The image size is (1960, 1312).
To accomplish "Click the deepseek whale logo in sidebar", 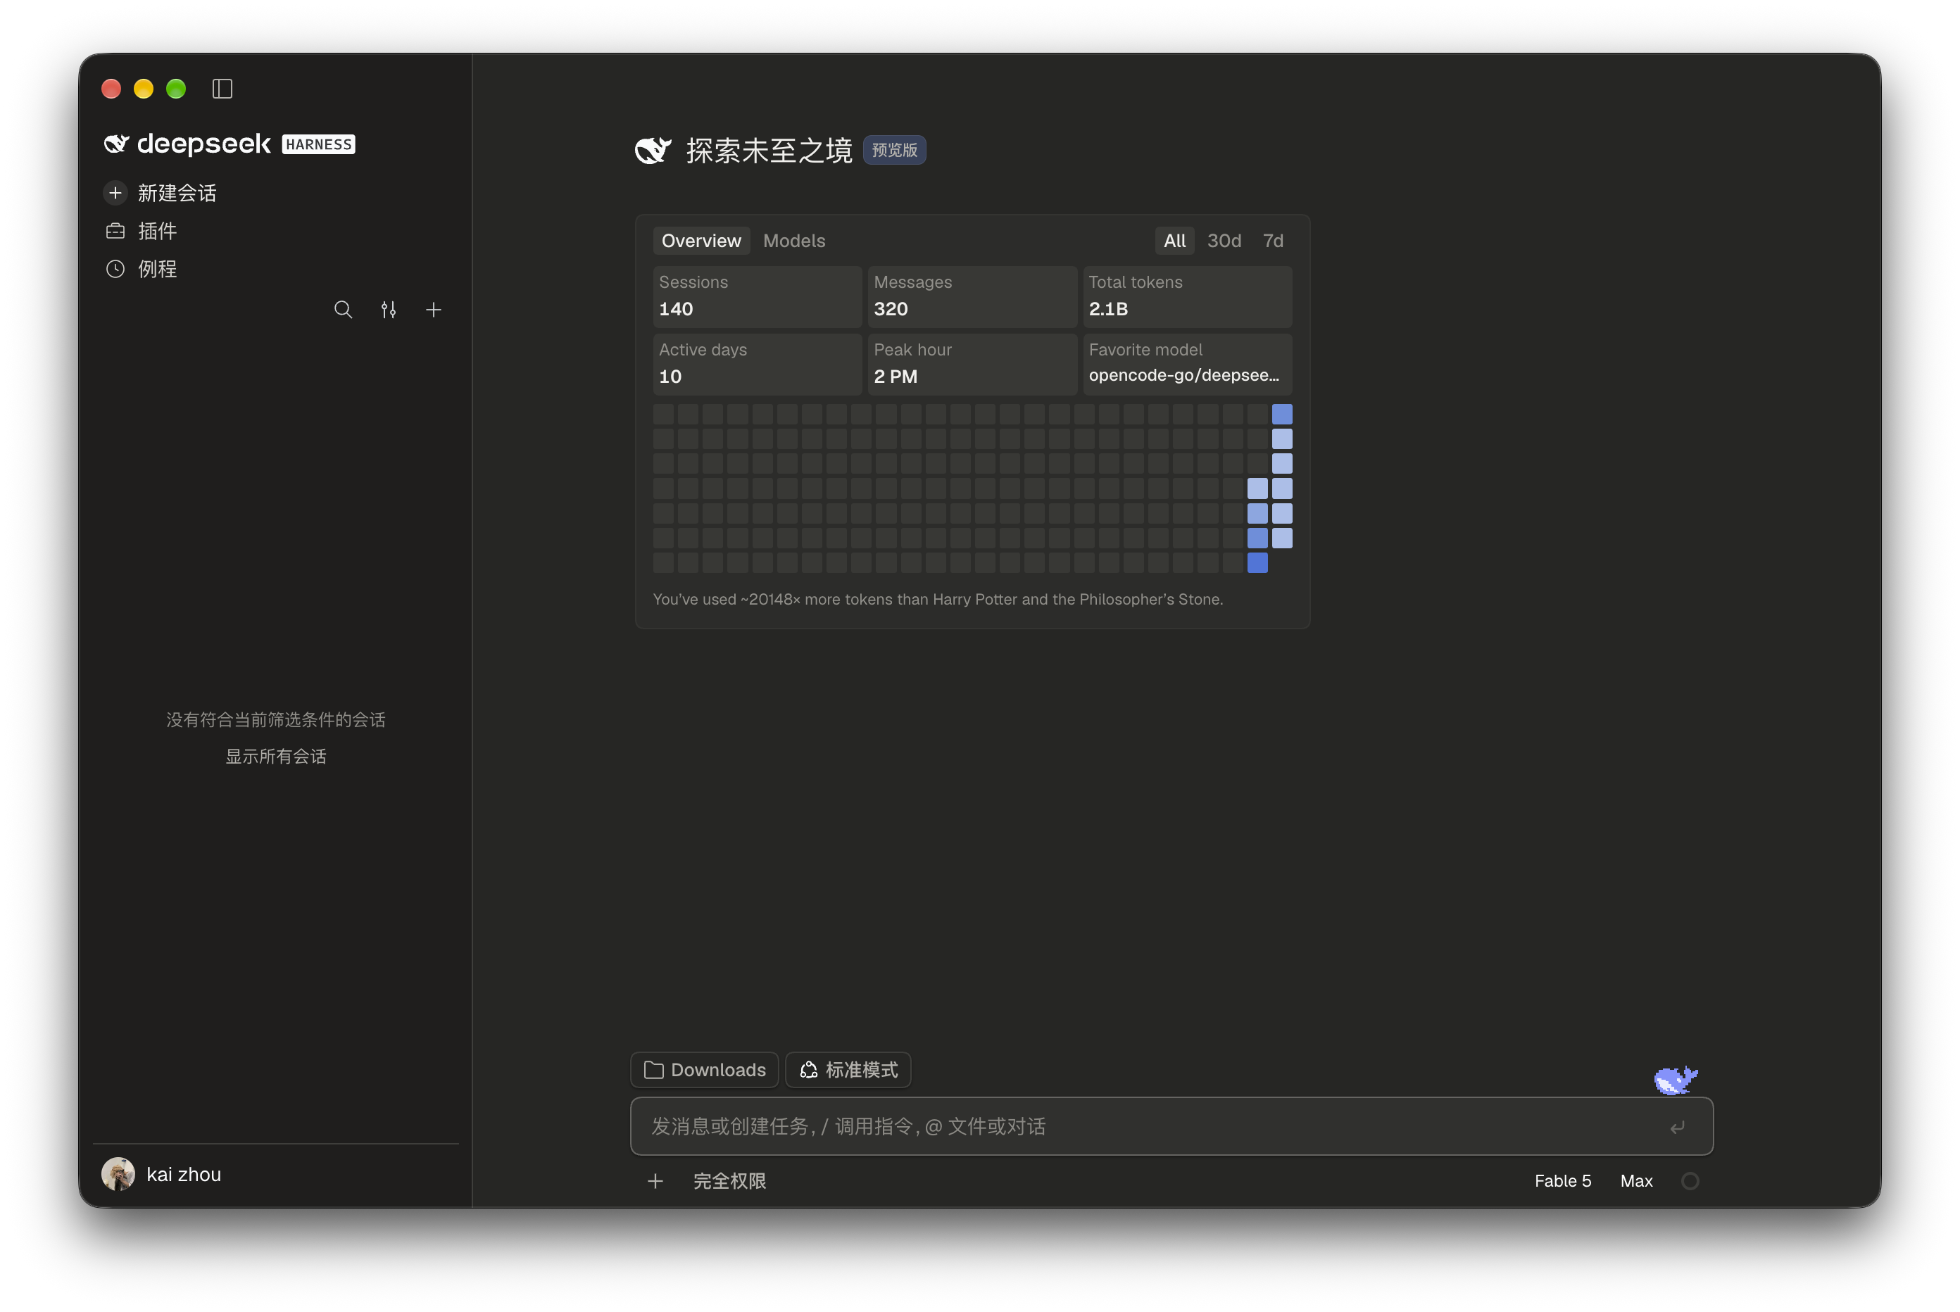I will click(116, 144).
